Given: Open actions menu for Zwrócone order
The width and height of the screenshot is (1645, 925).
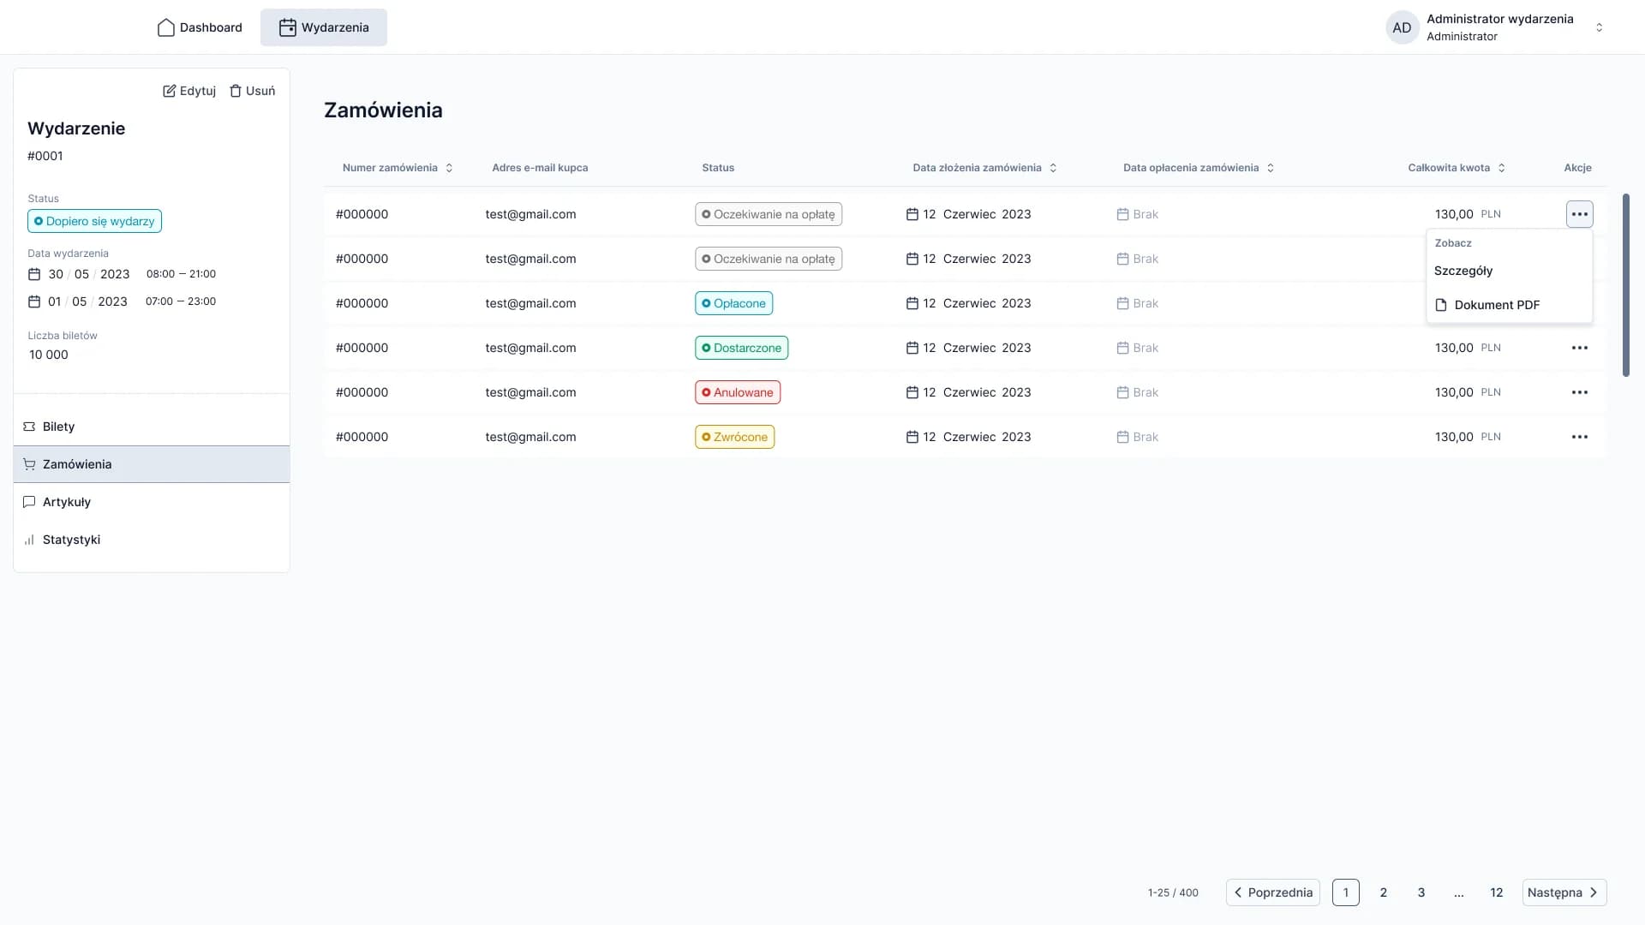Looking at the screenshot, I should click(1579, 437).
